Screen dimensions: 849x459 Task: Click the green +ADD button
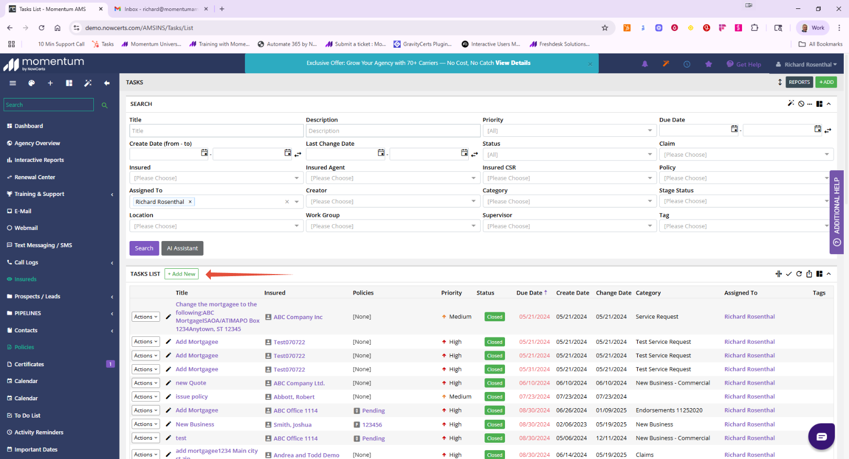(826, 82)
